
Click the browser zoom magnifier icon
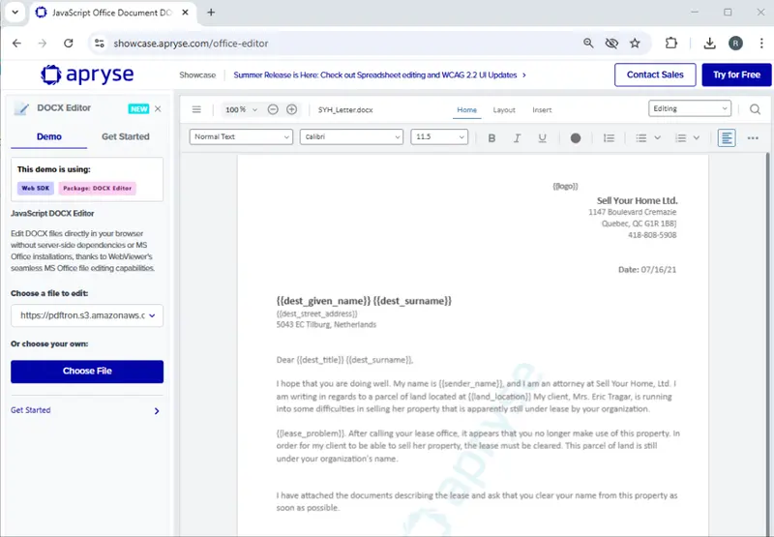[588, 43]
